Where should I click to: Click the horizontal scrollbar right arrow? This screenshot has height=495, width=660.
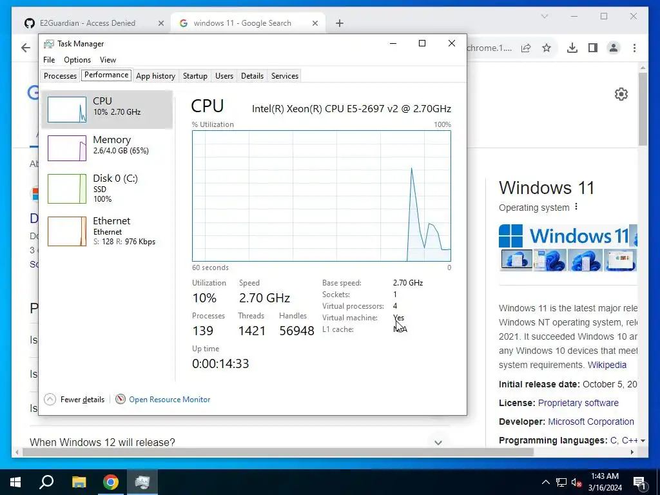click(632, 452)
